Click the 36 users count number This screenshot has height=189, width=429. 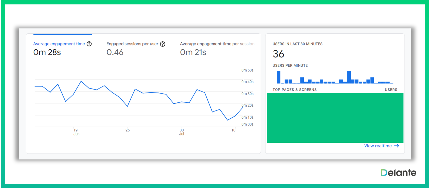[278, 54]
